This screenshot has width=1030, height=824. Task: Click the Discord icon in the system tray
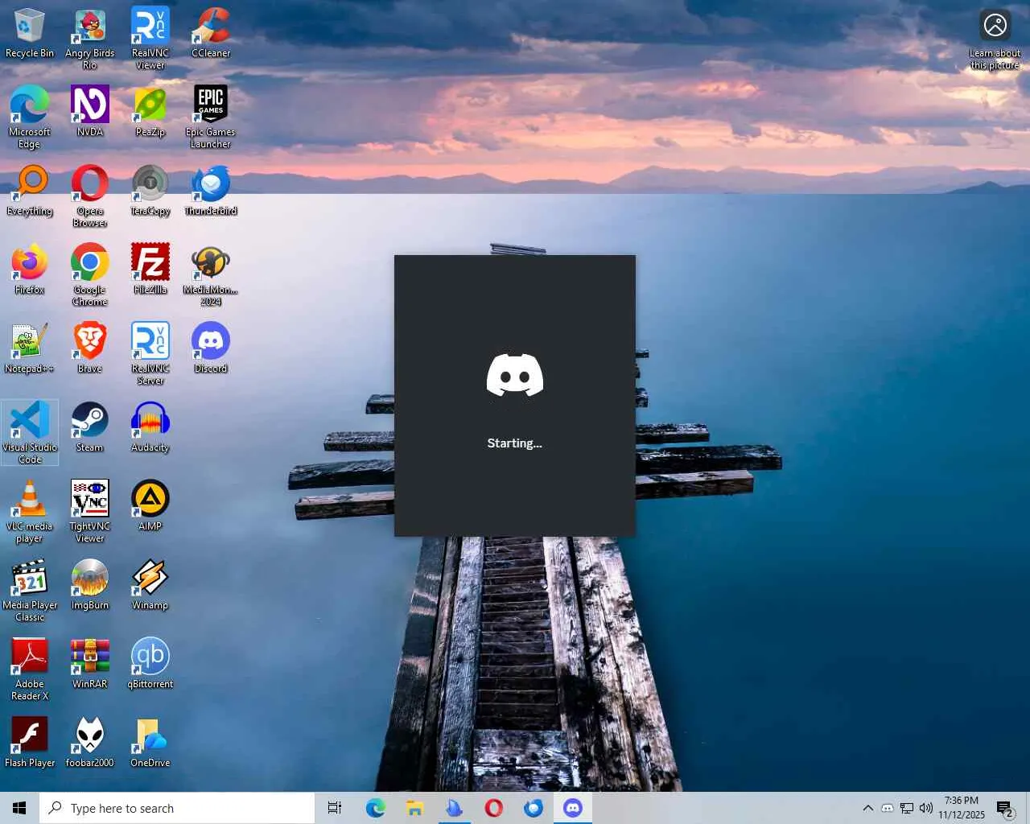pyautogui.click(x=888, y=808)
